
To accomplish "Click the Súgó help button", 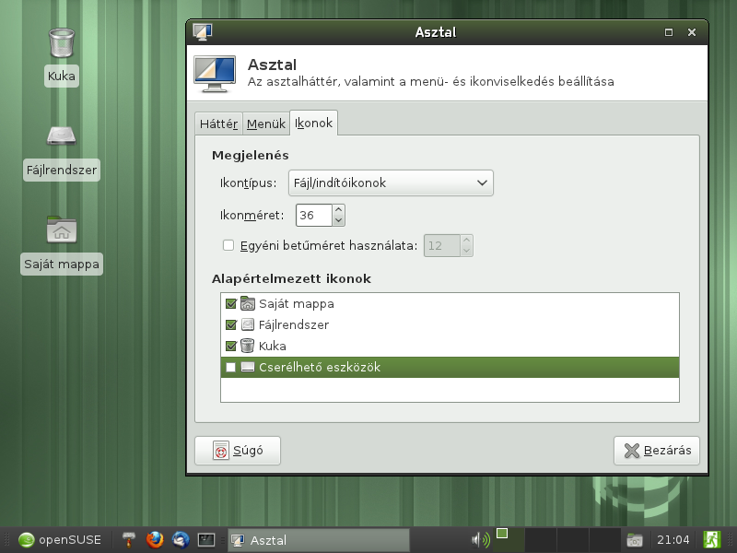I will click(238, 451).
